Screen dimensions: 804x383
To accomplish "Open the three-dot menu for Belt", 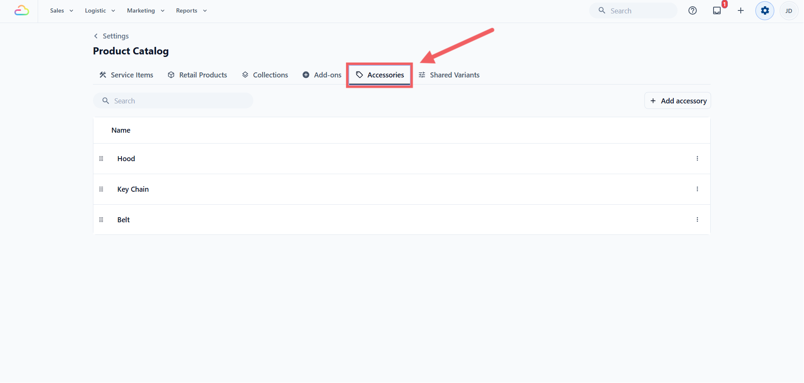I will (697, 220).
